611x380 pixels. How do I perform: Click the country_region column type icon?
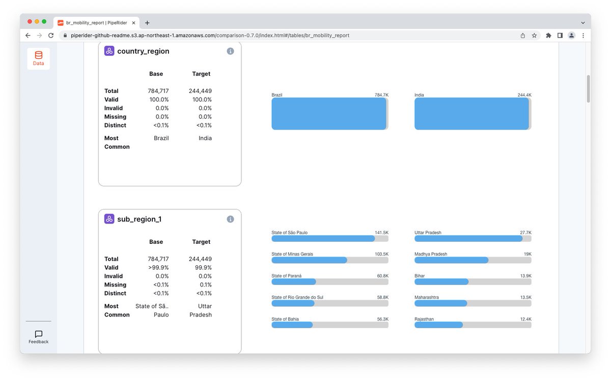109,51
